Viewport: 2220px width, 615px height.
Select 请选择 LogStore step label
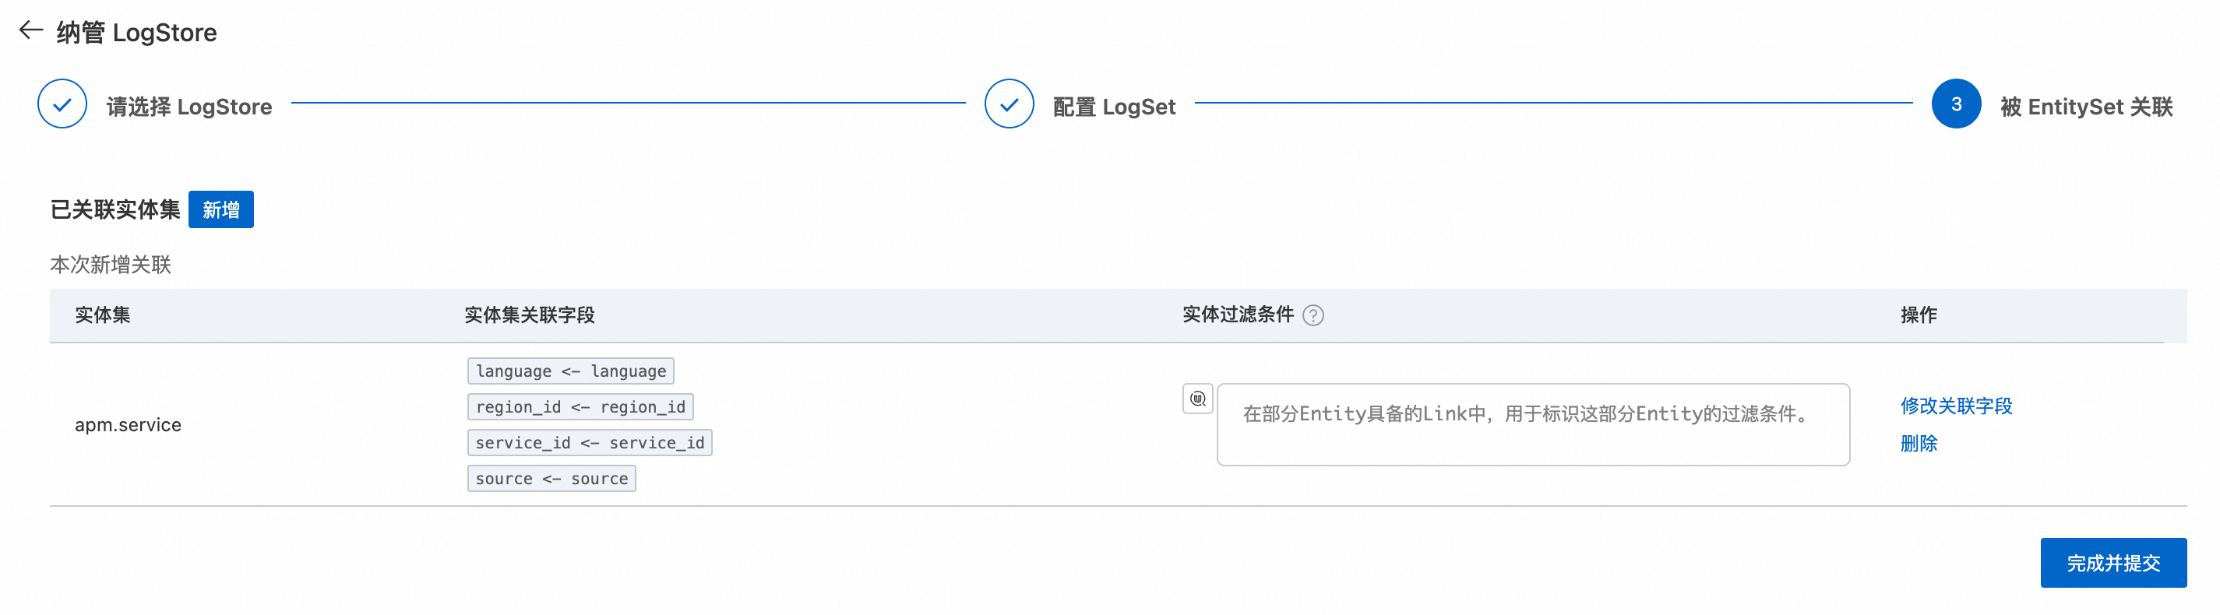point(189,107)
